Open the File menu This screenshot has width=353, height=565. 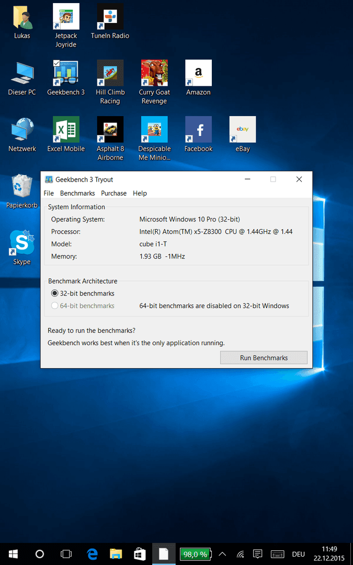(49, 193)
